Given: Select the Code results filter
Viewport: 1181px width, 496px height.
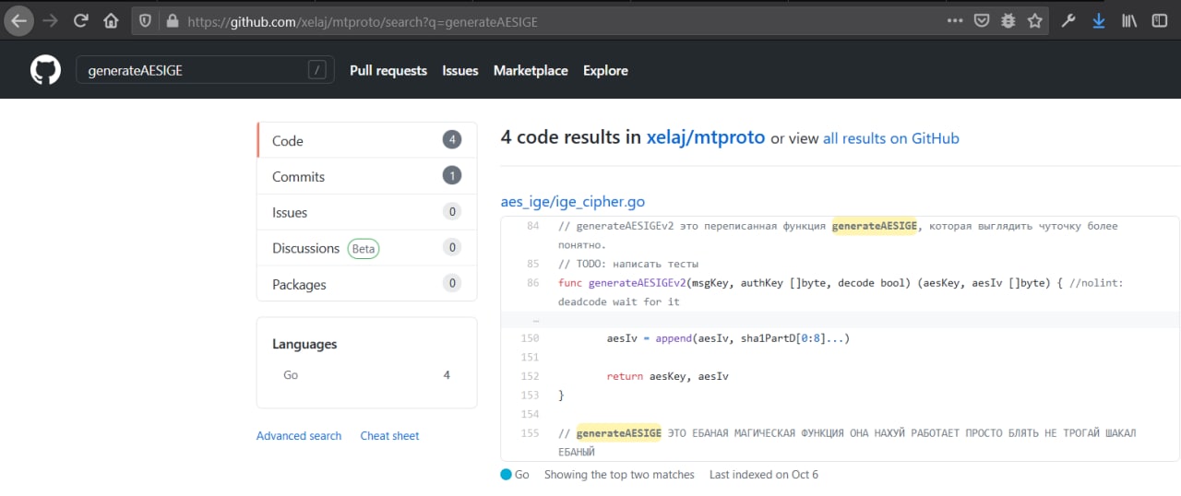Looking at the screenshot, I should tap(366, 140).
